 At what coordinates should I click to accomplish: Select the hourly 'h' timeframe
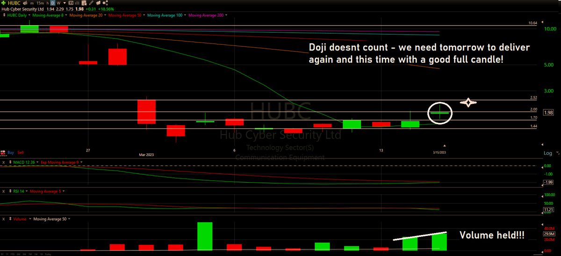(47, 3)
